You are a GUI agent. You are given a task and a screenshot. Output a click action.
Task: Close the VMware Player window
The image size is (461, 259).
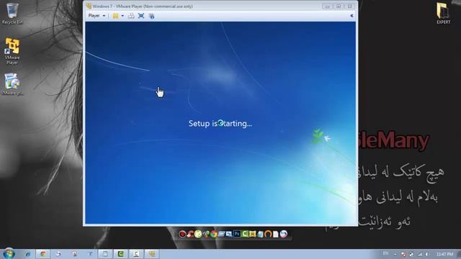tap(349, 6)
